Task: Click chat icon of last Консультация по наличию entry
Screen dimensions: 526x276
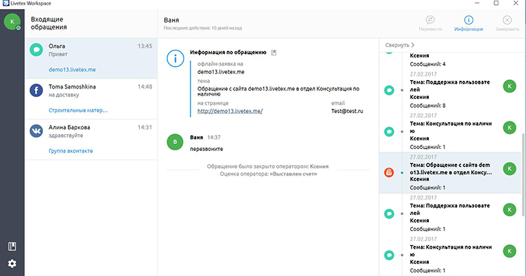Action: click(389, 255)
